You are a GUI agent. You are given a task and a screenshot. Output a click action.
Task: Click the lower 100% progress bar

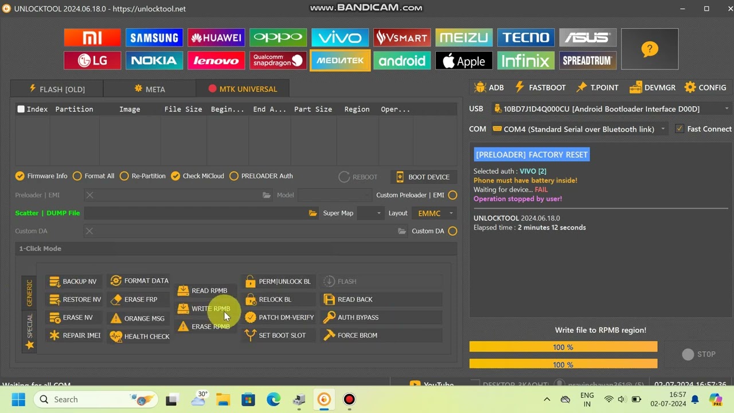click(563, 364)
